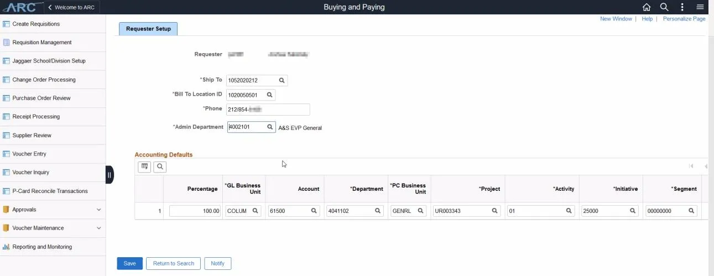The image size is (714, 276).
Task: Open the global search magnifier in header
Action: 664,7
